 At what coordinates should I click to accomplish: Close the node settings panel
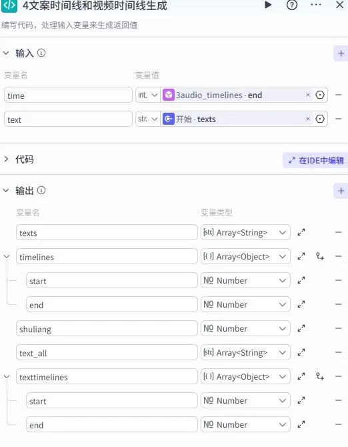click(x=340, y=5)
